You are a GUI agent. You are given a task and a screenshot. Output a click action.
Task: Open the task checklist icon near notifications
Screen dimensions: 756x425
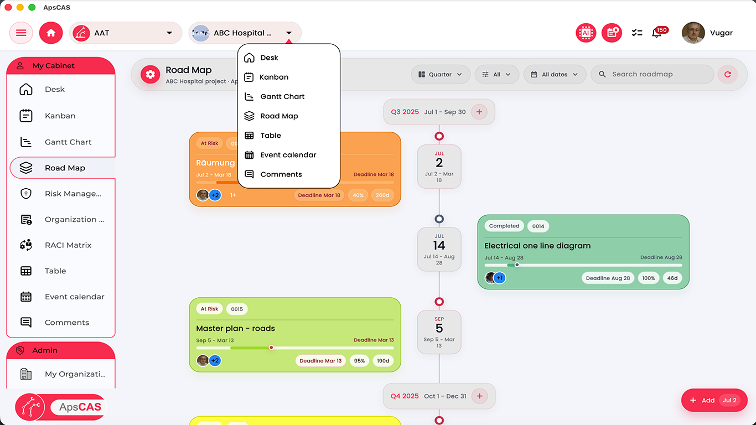click(636, 33)
